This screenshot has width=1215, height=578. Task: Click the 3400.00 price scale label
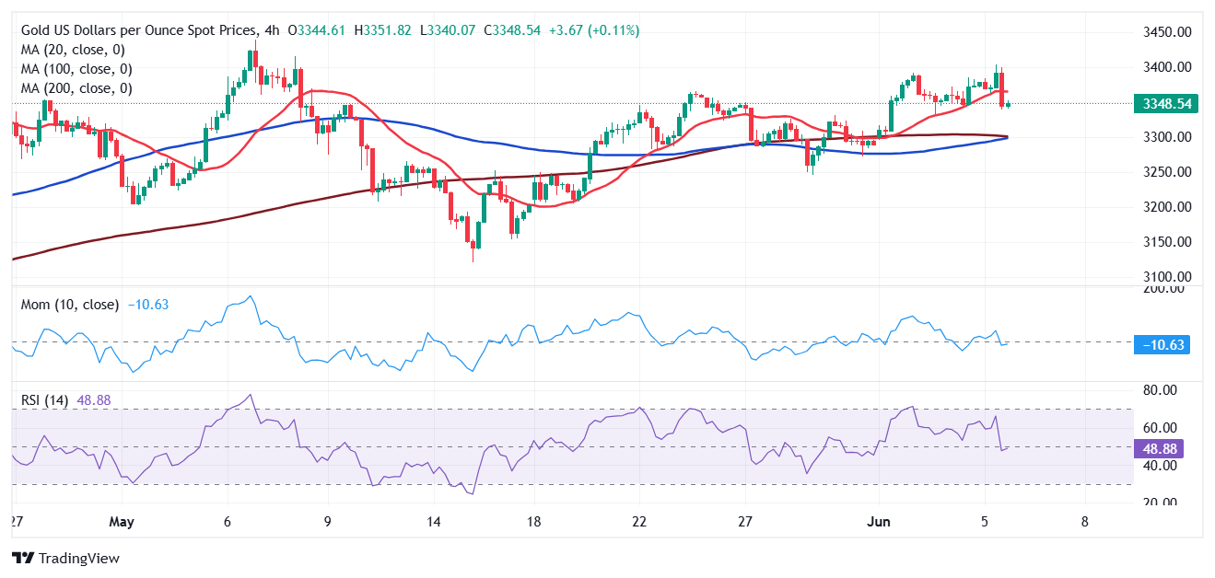(1167, 67)
